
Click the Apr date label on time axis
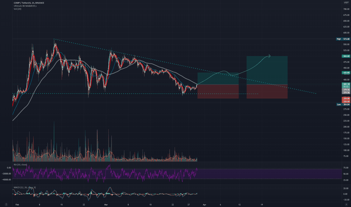point(204,204)
